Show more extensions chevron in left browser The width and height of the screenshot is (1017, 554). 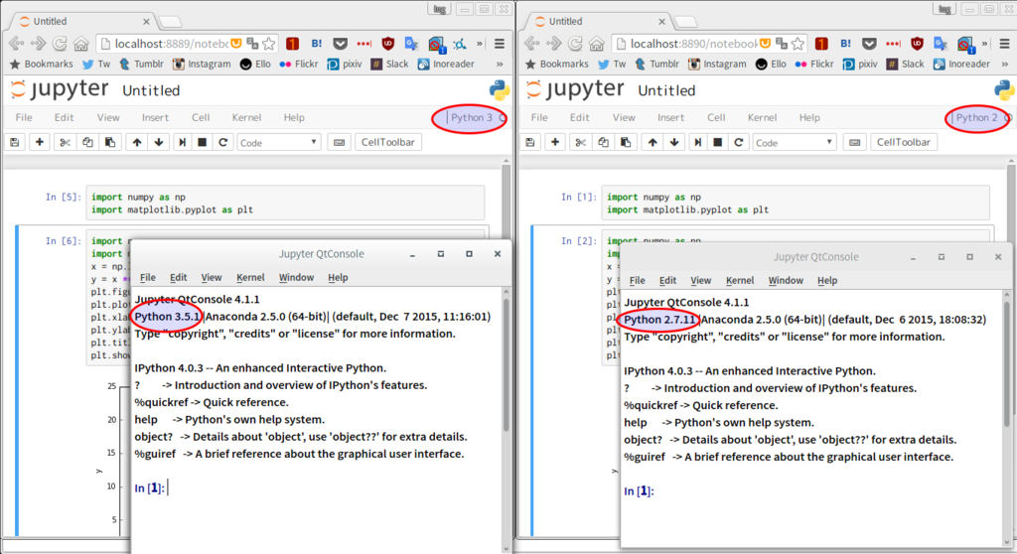(x=480, y=44)
